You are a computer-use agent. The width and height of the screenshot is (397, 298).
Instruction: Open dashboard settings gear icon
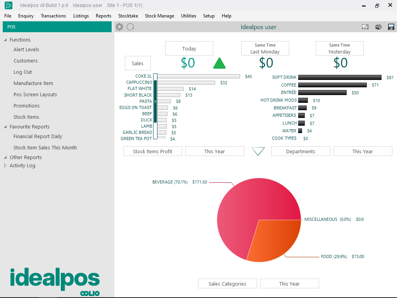click(119, 27)
